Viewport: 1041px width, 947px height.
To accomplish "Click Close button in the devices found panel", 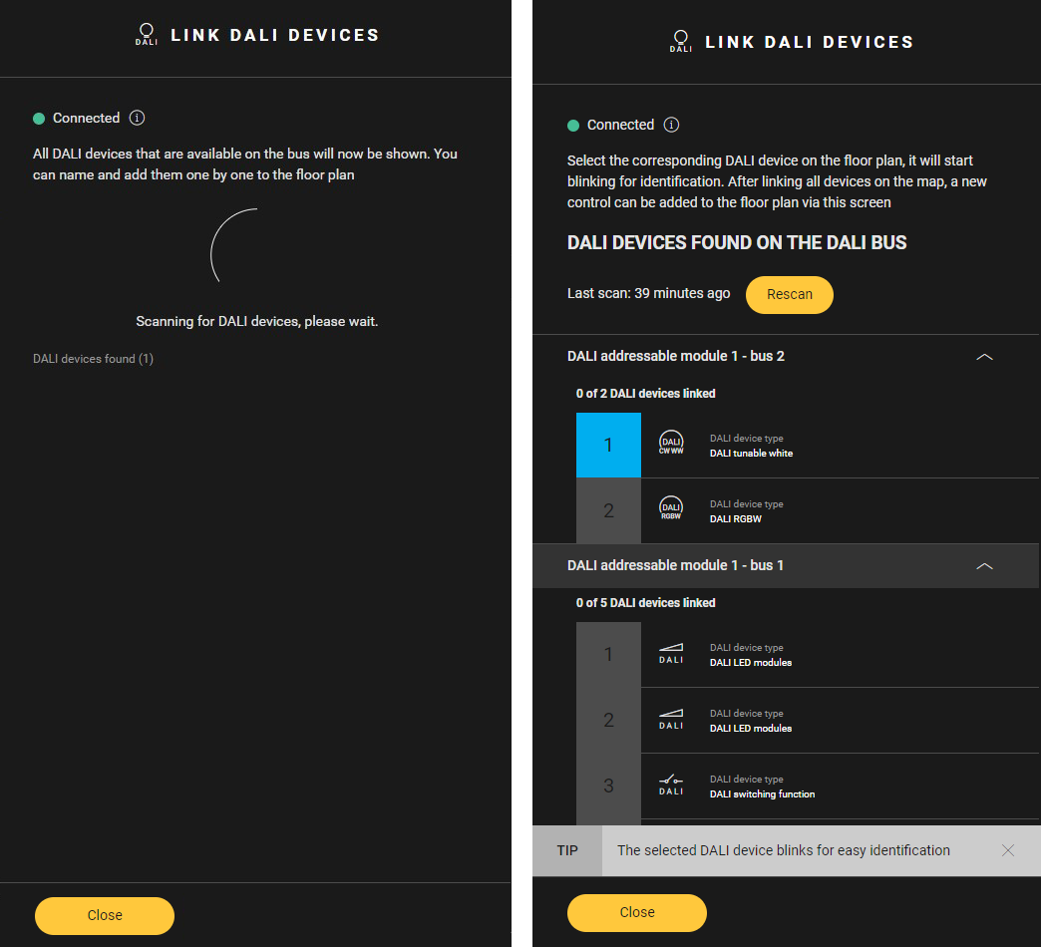I will [x=637, y=912].
